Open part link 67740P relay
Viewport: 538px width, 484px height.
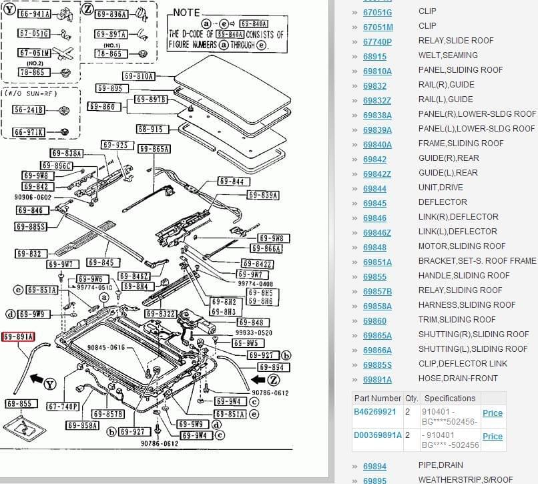[377, 42]
